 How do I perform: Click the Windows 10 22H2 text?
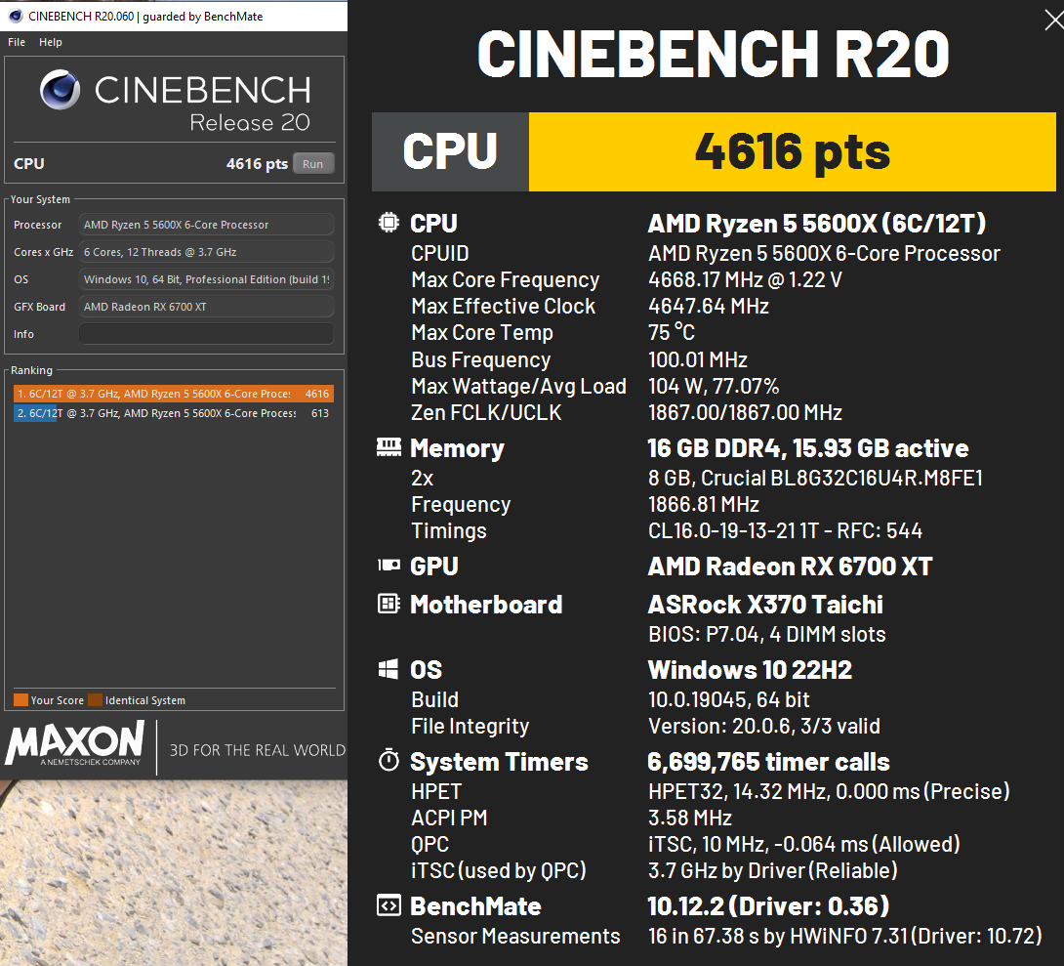click(x=750, y=670)
